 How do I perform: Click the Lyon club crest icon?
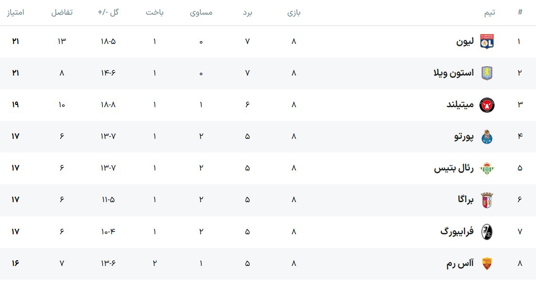point(487,42)
